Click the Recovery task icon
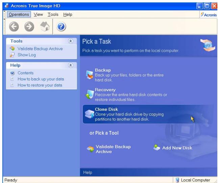The height and width of the screenshot is (183, 218). point(90,95)
